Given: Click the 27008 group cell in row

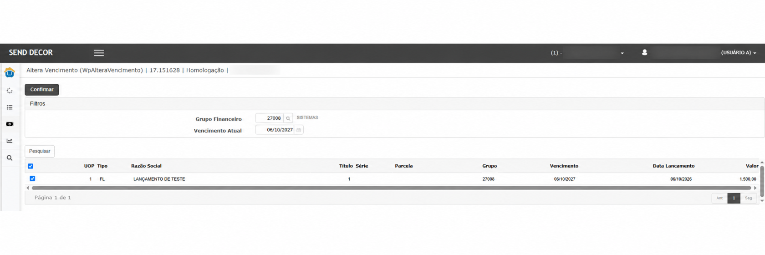Looking at the screenshot, I should click(x=488, y=179).
